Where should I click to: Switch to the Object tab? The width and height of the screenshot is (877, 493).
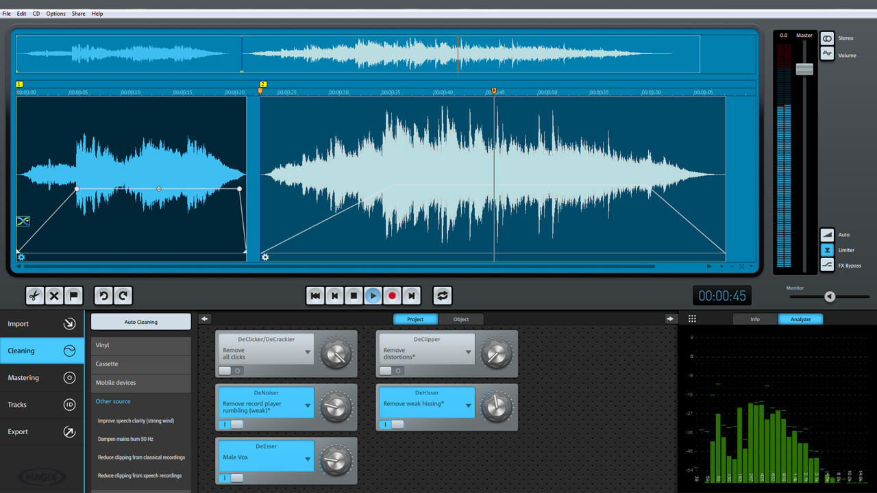pyautogui.click(x=461, y=319)
